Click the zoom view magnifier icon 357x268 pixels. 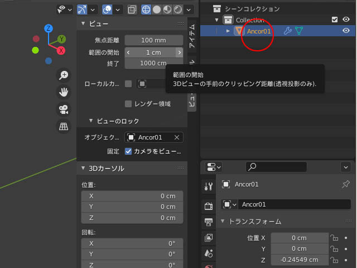(x=64, y=75)
